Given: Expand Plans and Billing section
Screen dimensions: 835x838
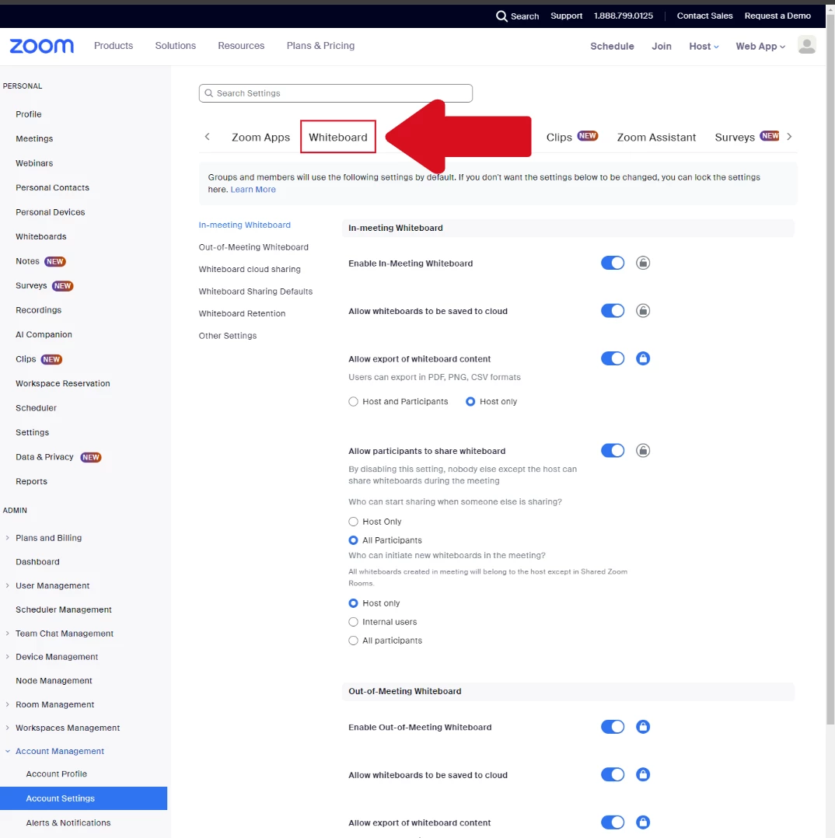Looking at the screenshot, I should point(8,538).
